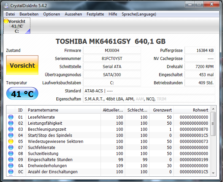This screenshot has height=182, width=223.
Task: Click the SMART list scroll up arrow
Action: coord(213,109)
